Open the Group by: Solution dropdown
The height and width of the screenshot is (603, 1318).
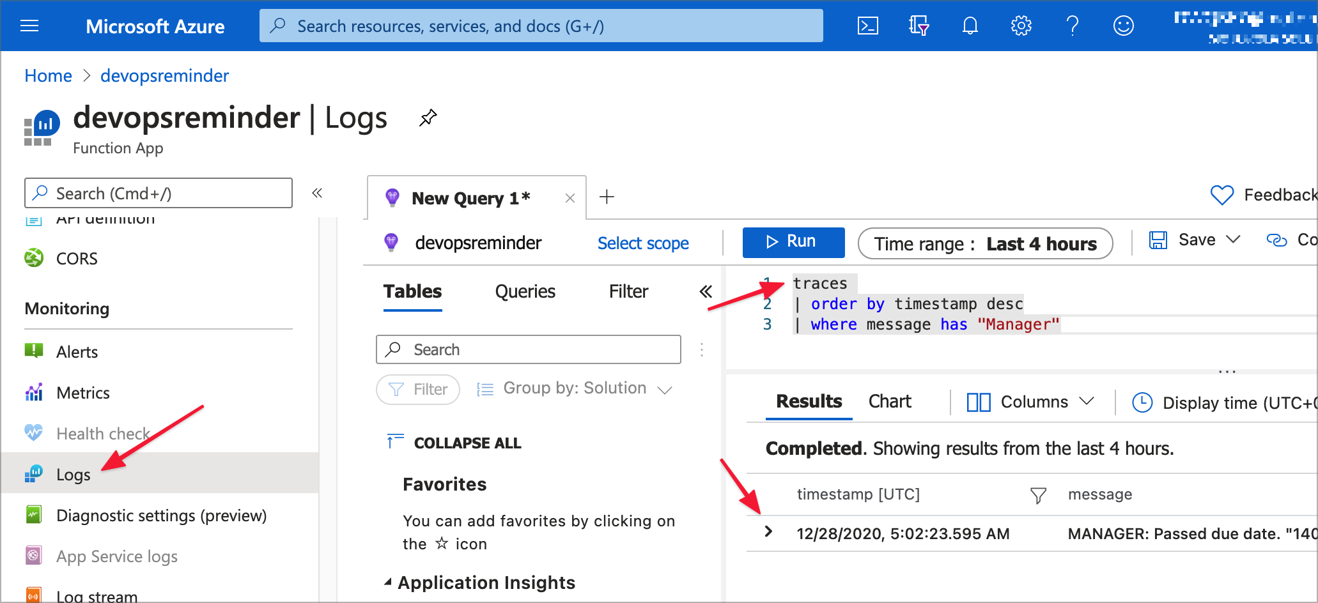pyautogui.click(x=574, y=388)
